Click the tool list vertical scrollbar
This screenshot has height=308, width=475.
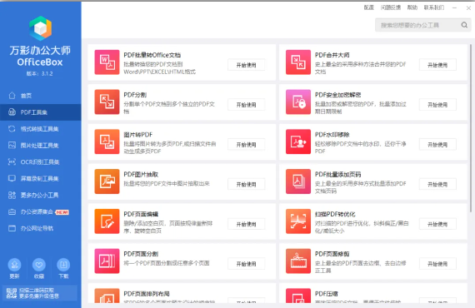(471, 128)
